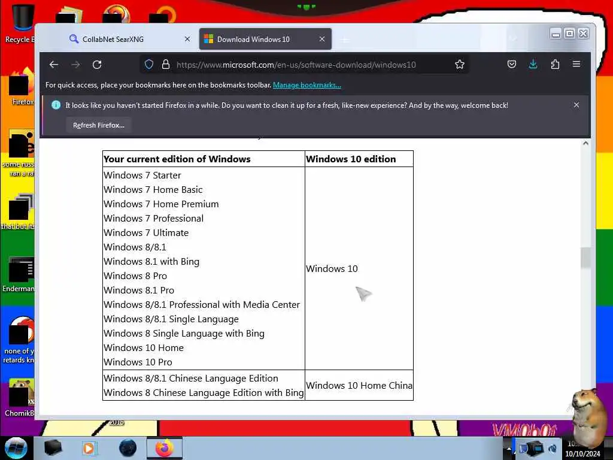Save page to Pocket icon
Viewport: 613px width, 460px height.
tap(512, 64)
